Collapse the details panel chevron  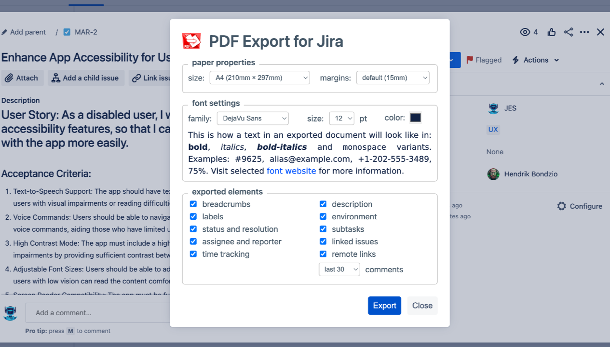coord(602,84)
